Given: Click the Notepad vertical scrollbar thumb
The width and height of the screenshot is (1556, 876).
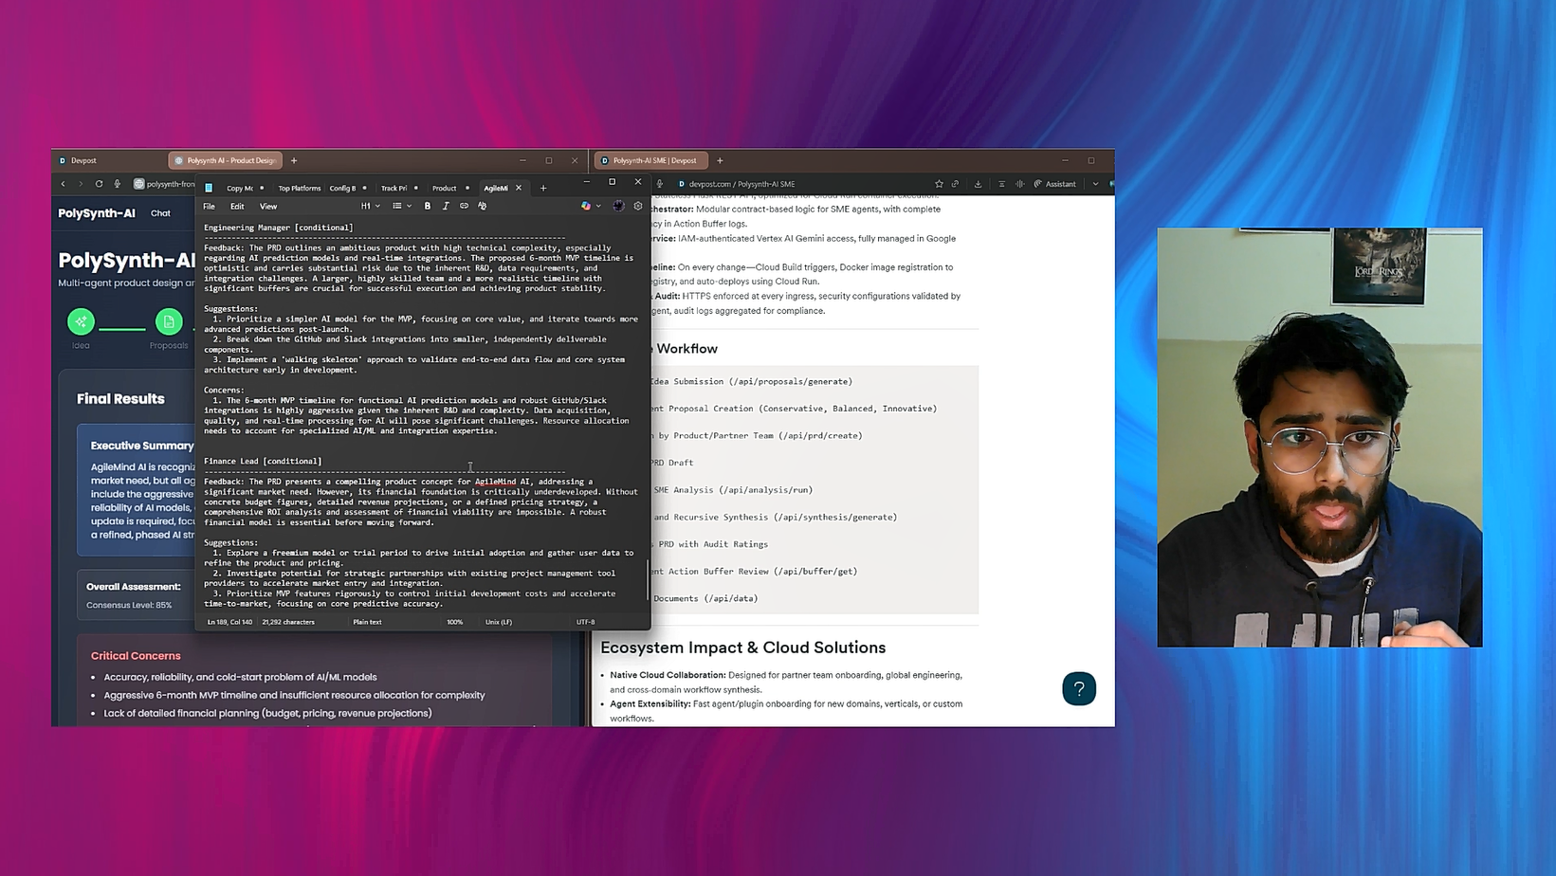Looking at the screenshot, I should [649, 579].
